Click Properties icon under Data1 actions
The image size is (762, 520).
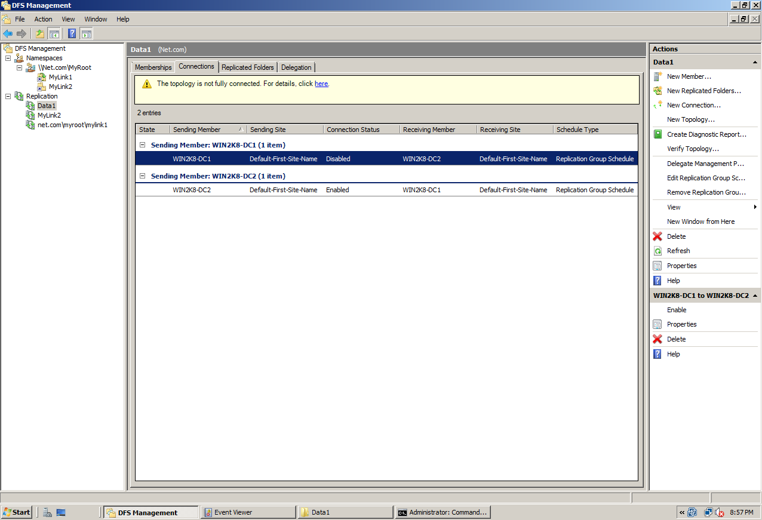657,266
